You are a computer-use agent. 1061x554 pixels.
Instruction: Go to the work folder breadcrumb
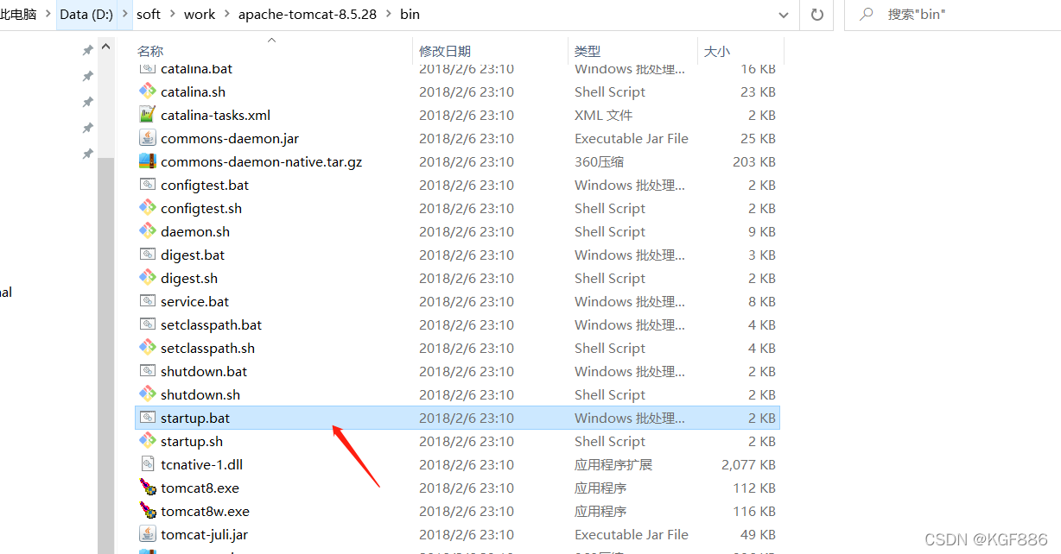click(200, 15)
